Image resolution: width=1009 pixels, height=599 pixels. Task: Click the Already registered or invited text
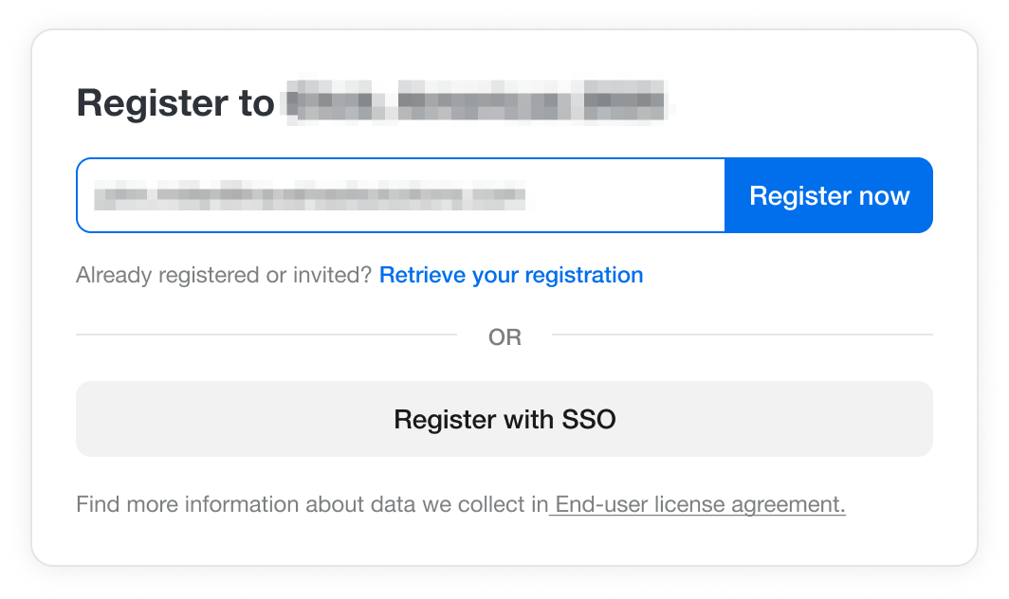tap(224, 275)
